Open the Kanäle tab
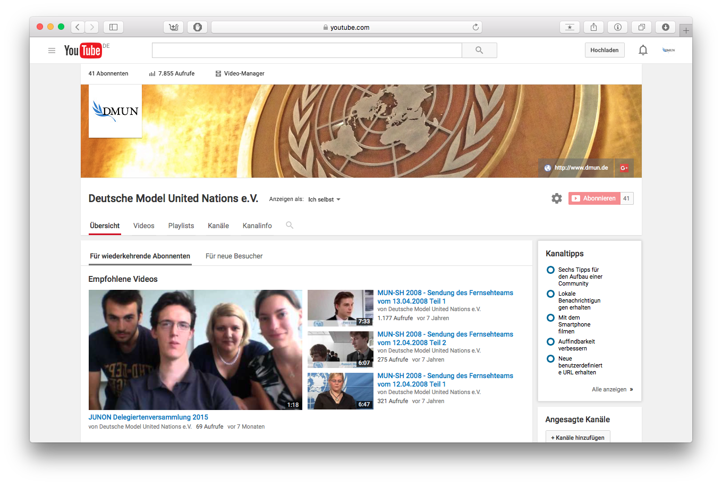Screen dimensions: 722x485 point(218,225)
